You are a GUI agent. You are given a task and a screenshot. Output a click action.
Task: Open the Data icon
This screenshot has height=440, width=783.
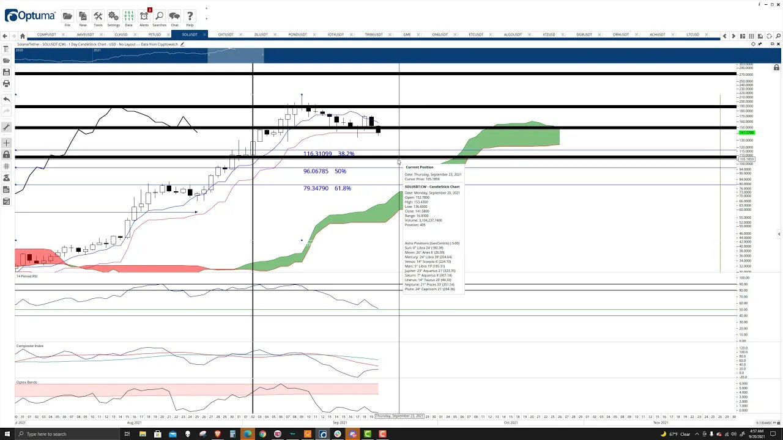pos(128,16)
